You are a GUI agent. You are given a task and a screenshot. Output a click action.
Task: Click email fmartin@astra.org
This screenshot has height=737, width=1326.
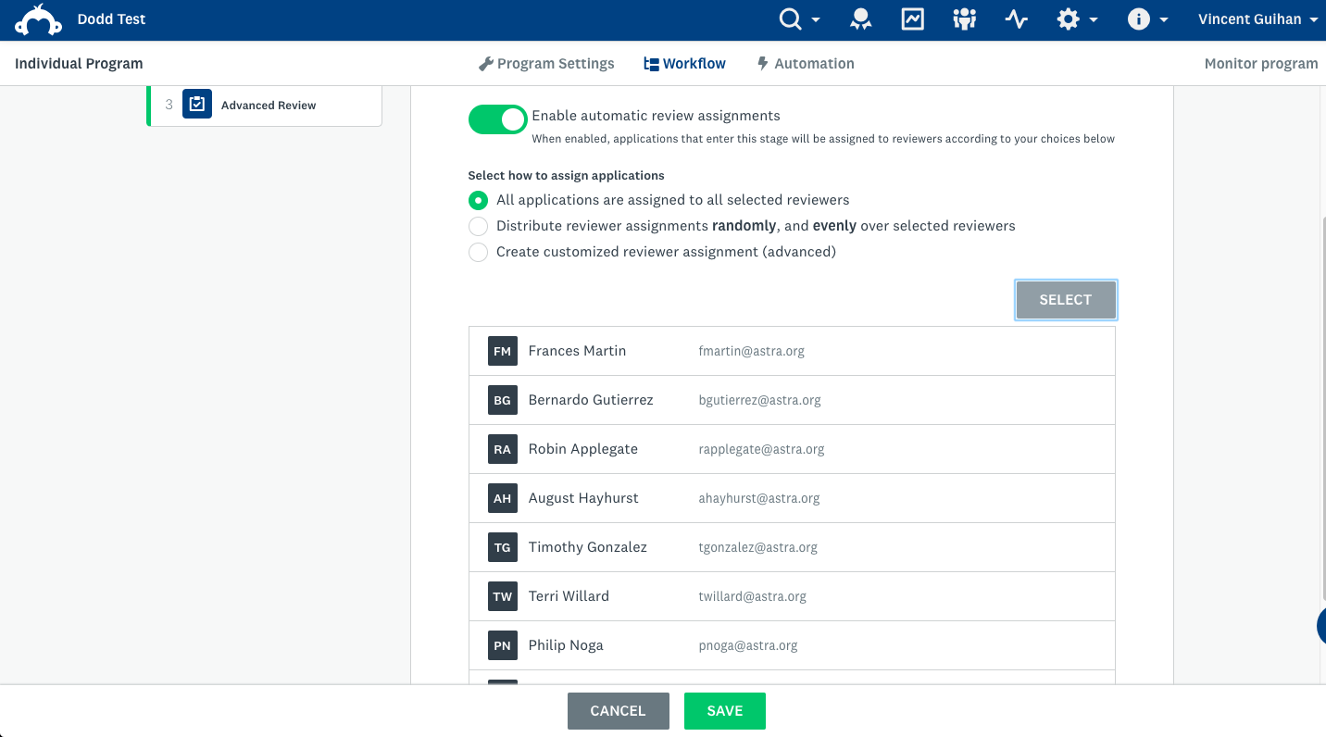pos(751,352)
